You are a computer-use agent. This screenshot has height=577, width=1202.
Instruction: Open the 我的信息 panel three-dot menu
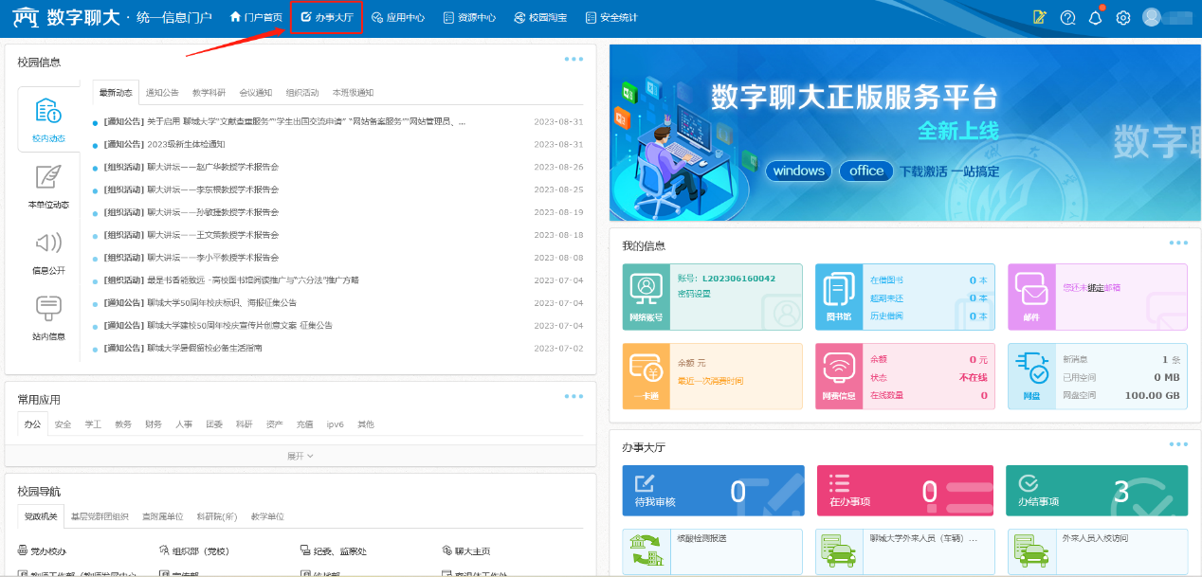click(1178, 243)
